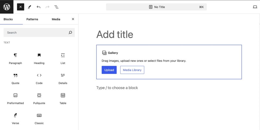Image resolution: width=260 pixels, height=130 pixels.
Task: Click the Undo arrow
Action: tap(39, 7)
